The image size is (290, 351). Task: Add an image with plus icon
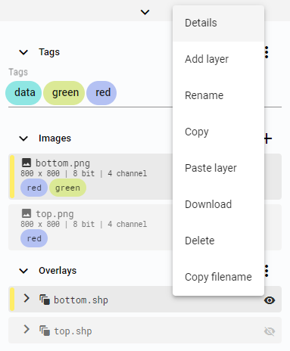268,138
